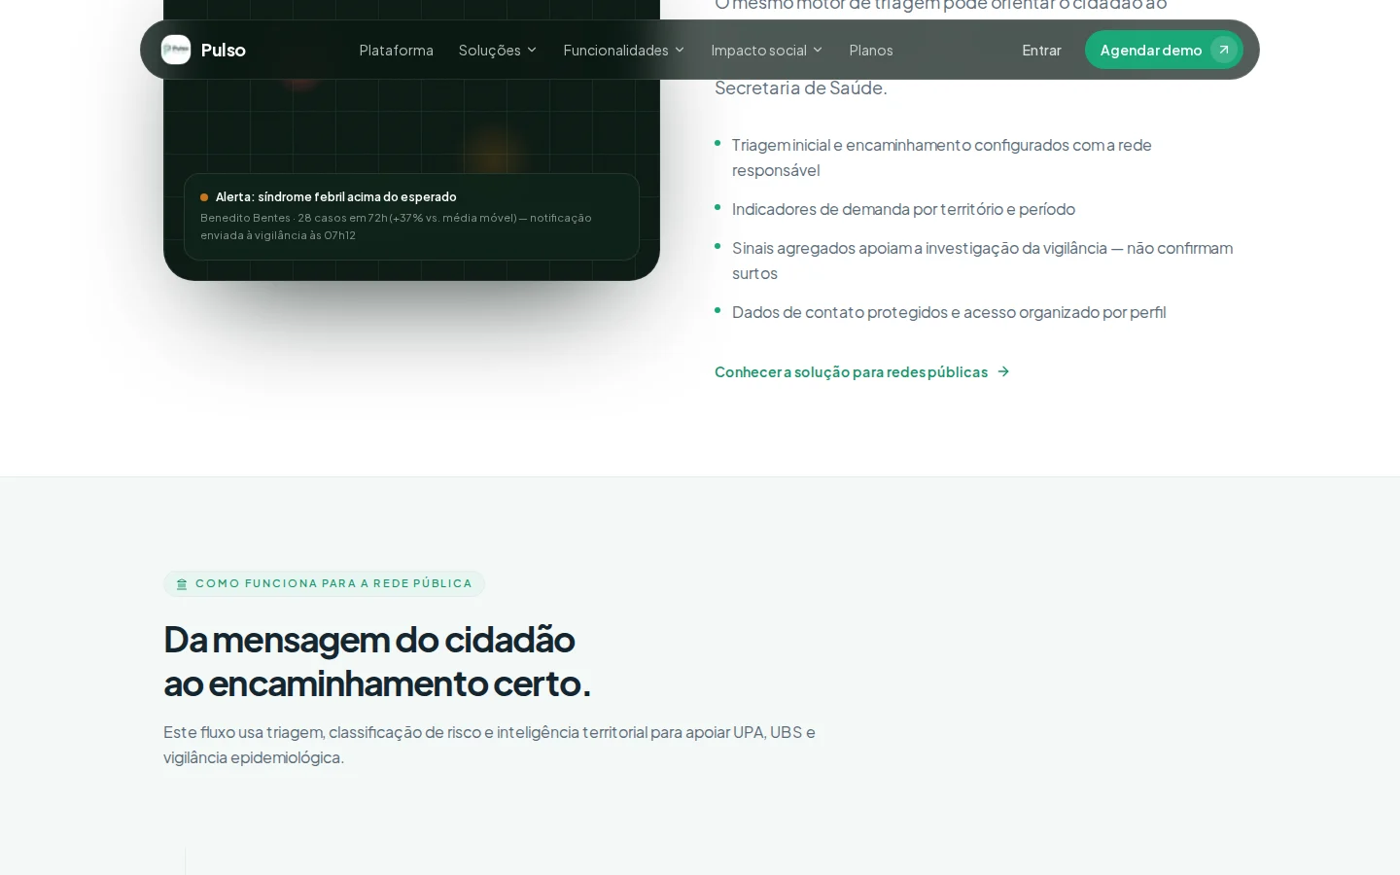Open the Funcionalidades dropdown
Image resolution: width=1400 pixels, height=875 pixels.
[624, 50]
